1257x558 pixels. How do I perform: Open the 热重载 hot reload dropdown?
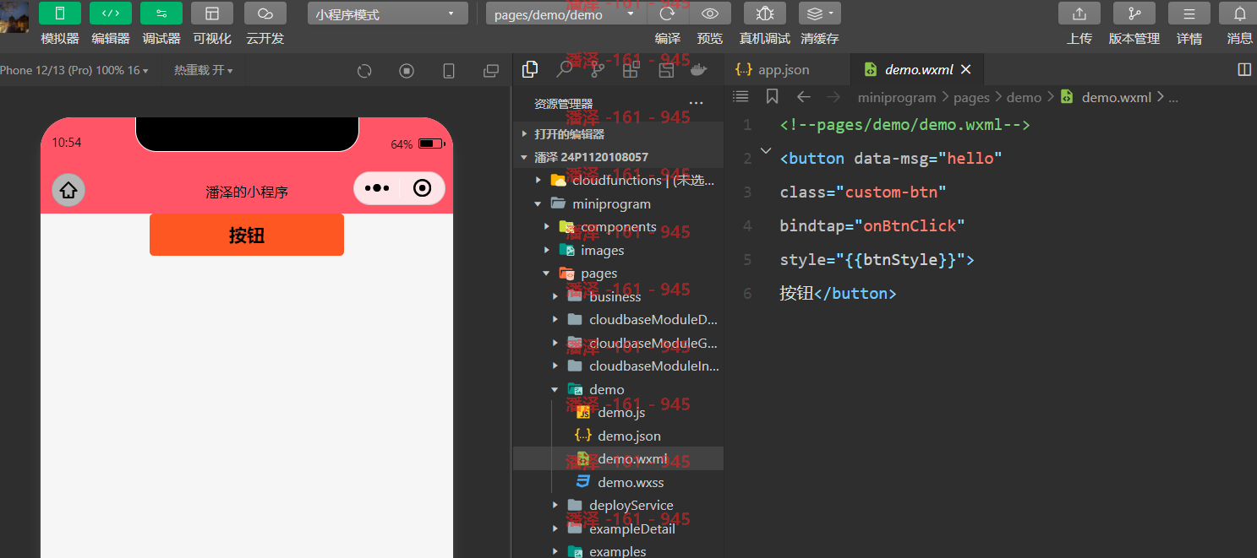[203, 71]
